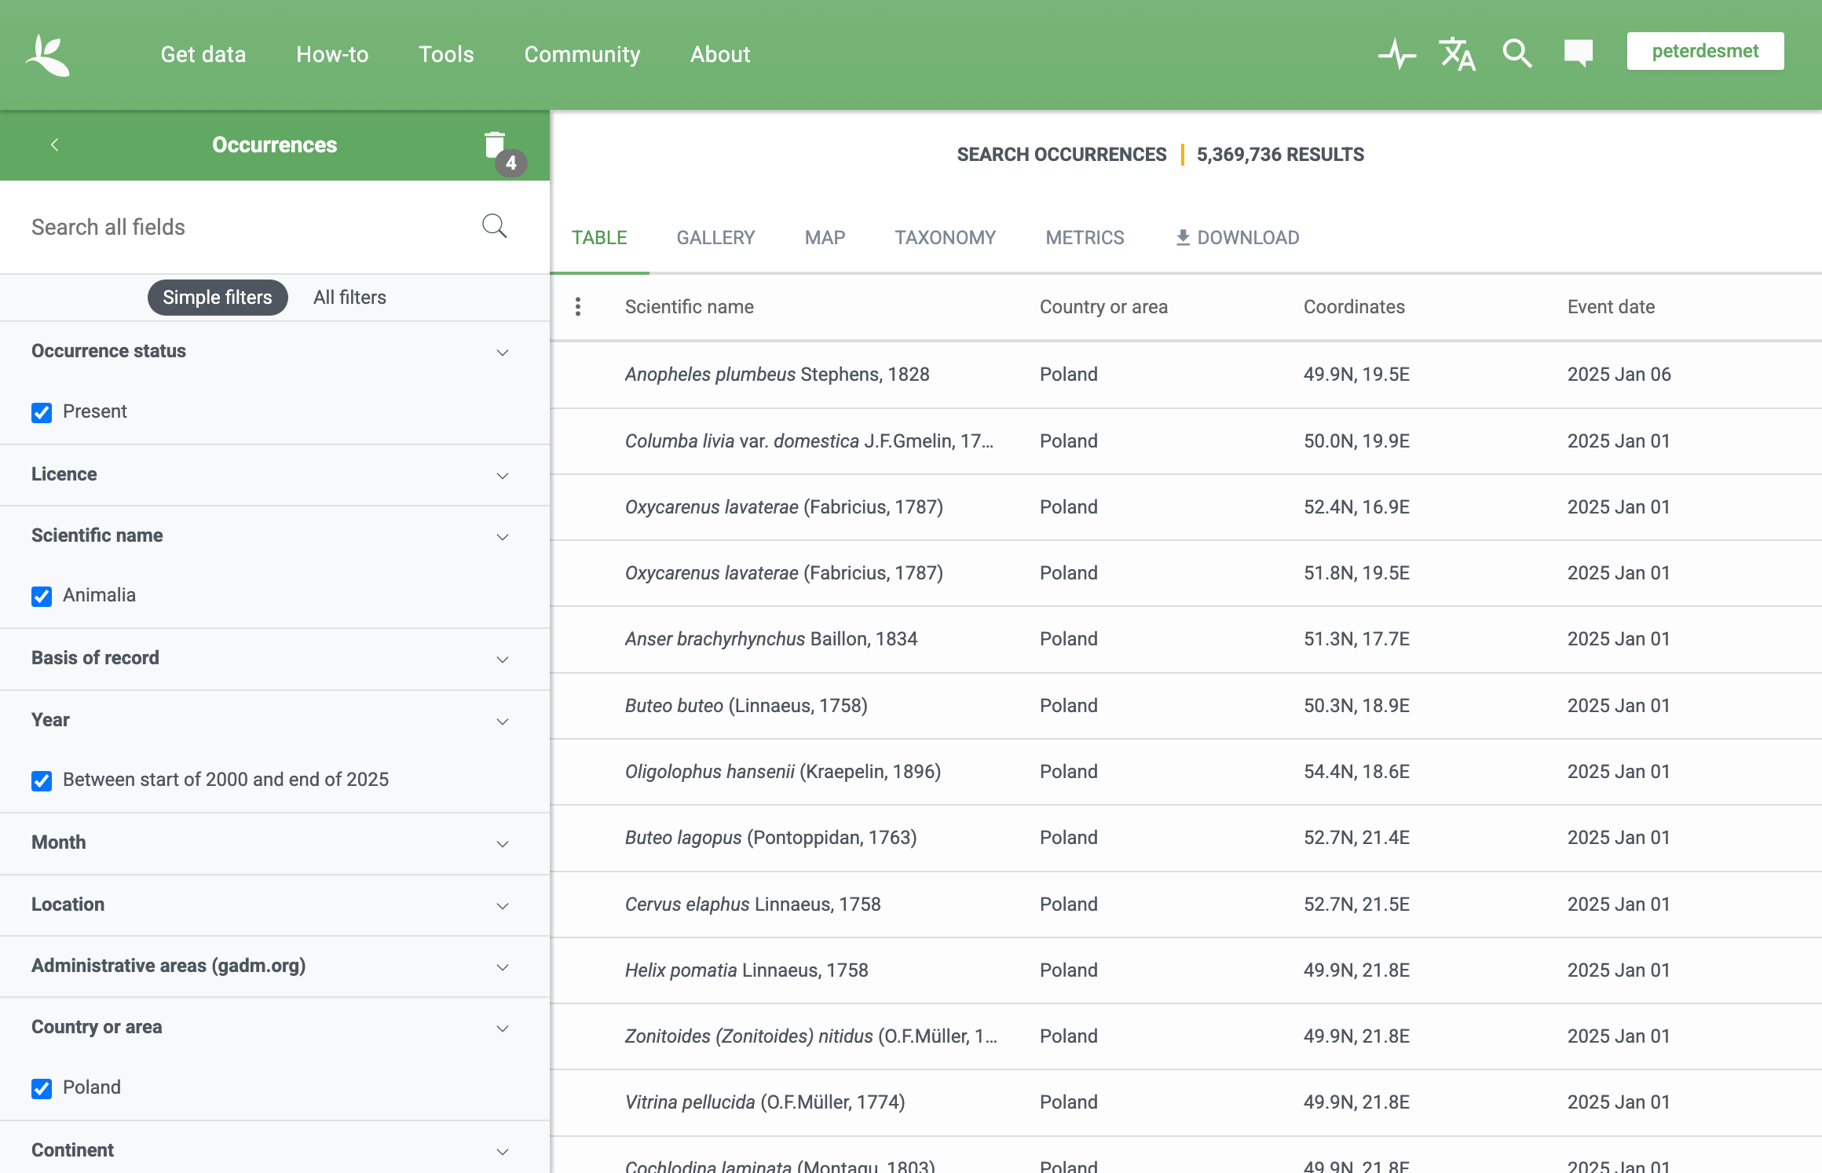Switch to All filters mode

pyautogui.click(x=349, y=298)
